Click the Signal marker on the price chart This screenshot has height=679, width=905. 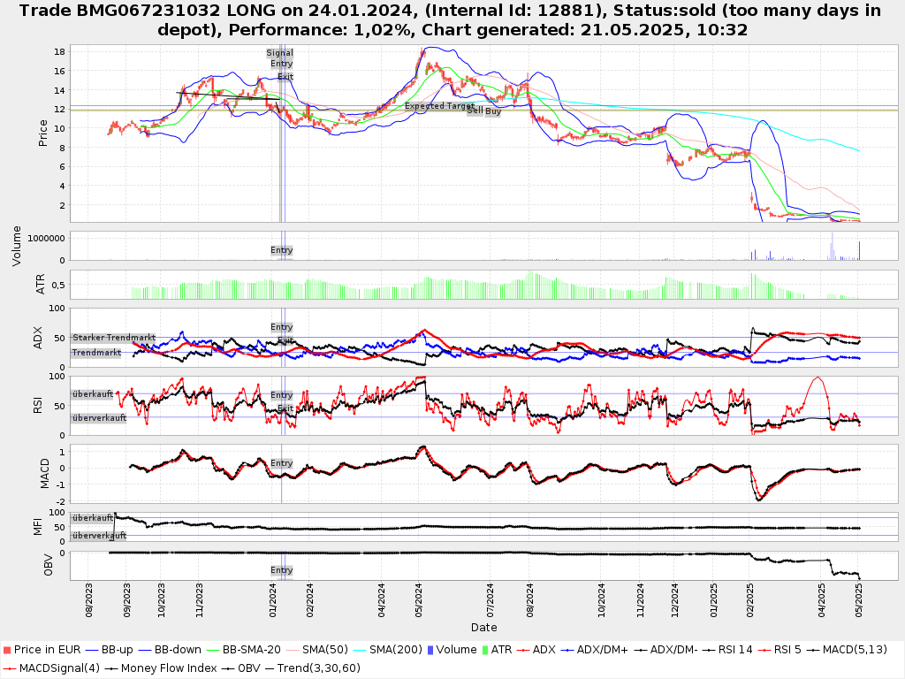280,53
